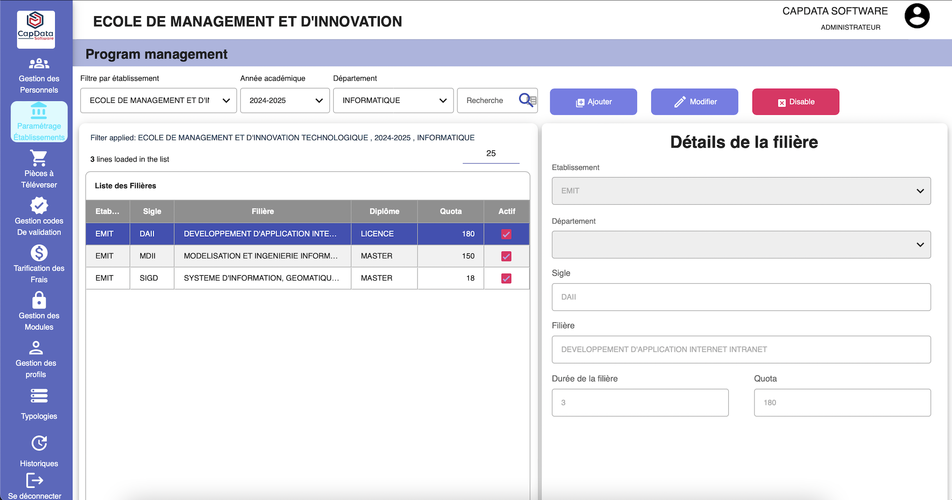Viewport: 952px width, 500px height.
Task: Click the DAII sigle cell
Action: pos(152,234)
